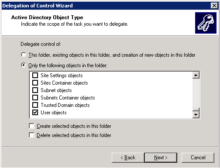The image size is (220, 168).
Task: Click the 'Trusted Domain objects' label text
Action: tap(65, 105)
